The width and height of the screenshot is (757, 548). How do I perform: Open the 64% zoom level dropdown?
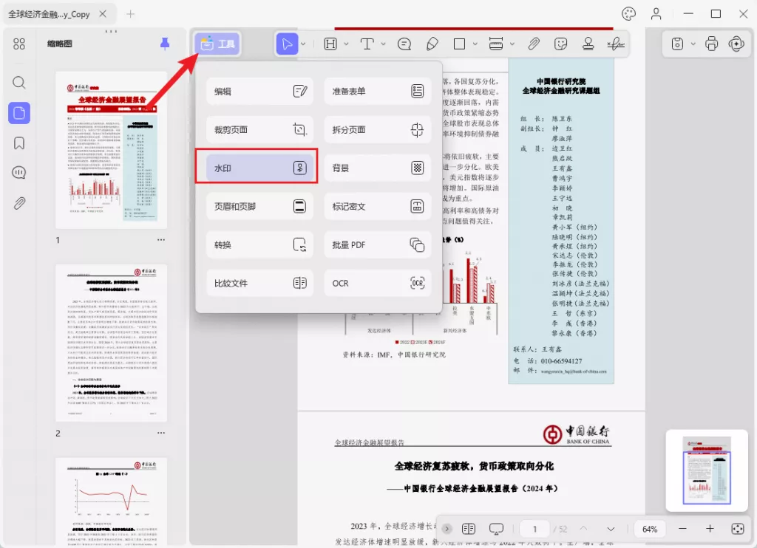tap(650, 529)
